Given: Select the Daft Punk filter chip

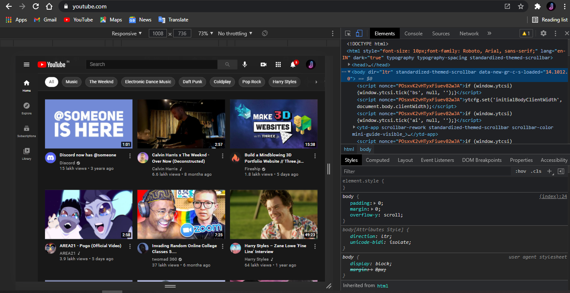Looking at the screenshot, I should click(x=193, y=82).
